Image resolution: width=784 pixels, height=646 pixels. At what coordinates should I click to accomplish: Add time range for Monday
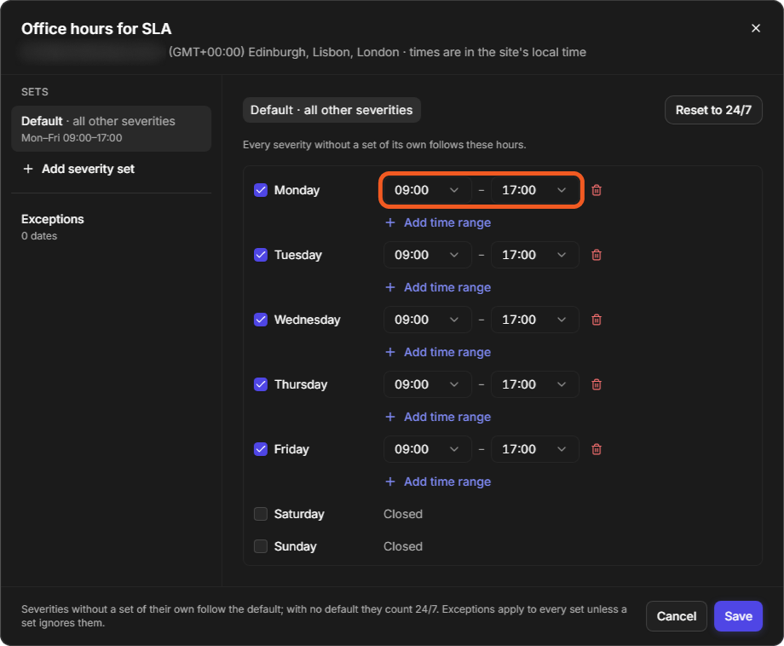coord(438,222)
